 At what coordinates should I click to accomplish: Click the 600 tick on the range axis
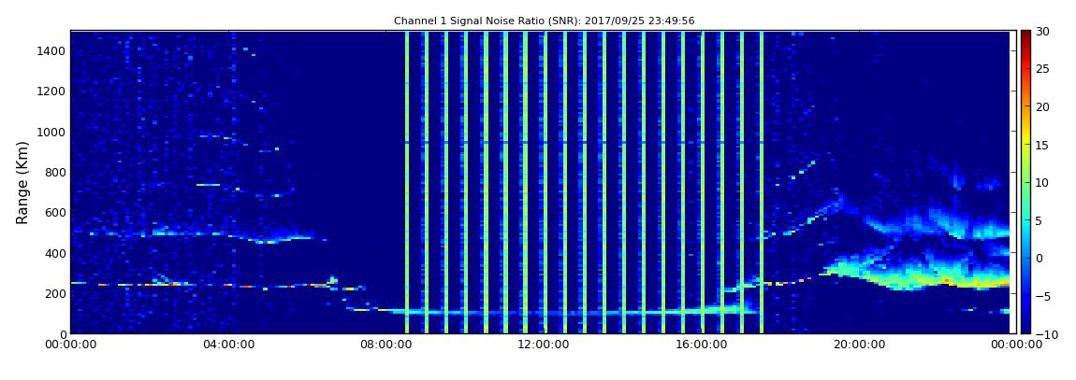[55, 212]
